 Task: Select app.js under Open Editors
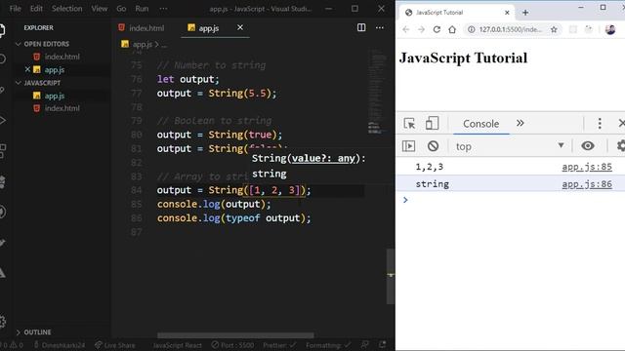pyautogui.click(x=55, y=69)
